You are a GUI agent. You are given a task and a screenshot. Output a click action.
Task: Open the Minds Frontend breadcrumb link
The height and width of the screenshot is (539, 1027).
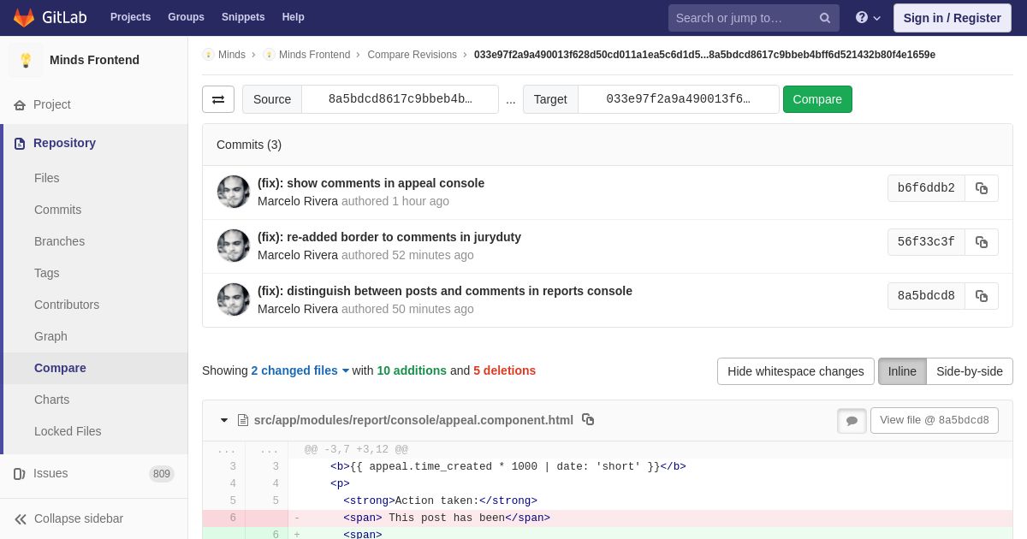[314, 55]
